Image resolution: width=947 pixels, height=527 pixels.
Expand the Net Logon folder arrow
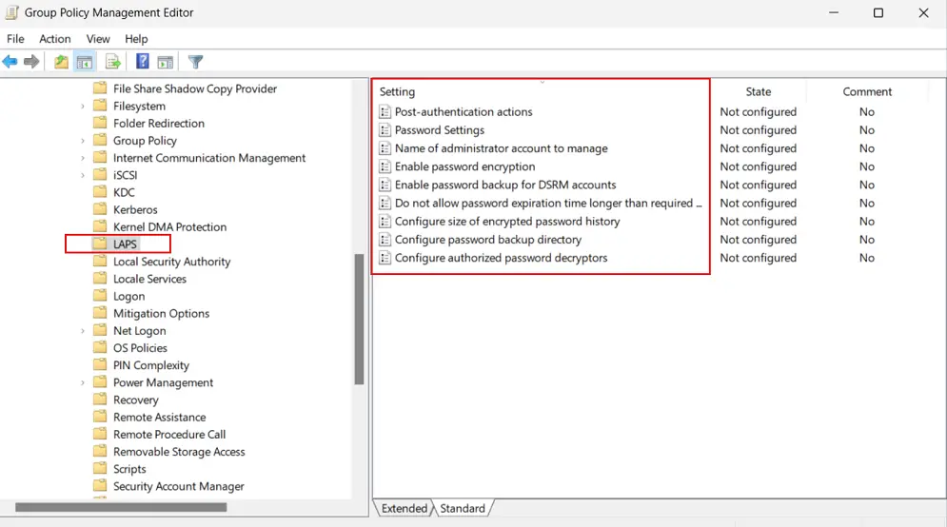tap(83, 331)
